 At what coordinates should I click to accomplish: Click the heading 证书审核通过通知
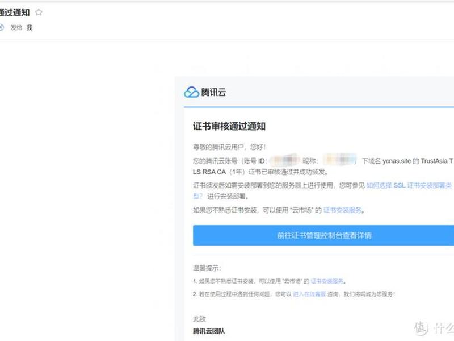229,126
